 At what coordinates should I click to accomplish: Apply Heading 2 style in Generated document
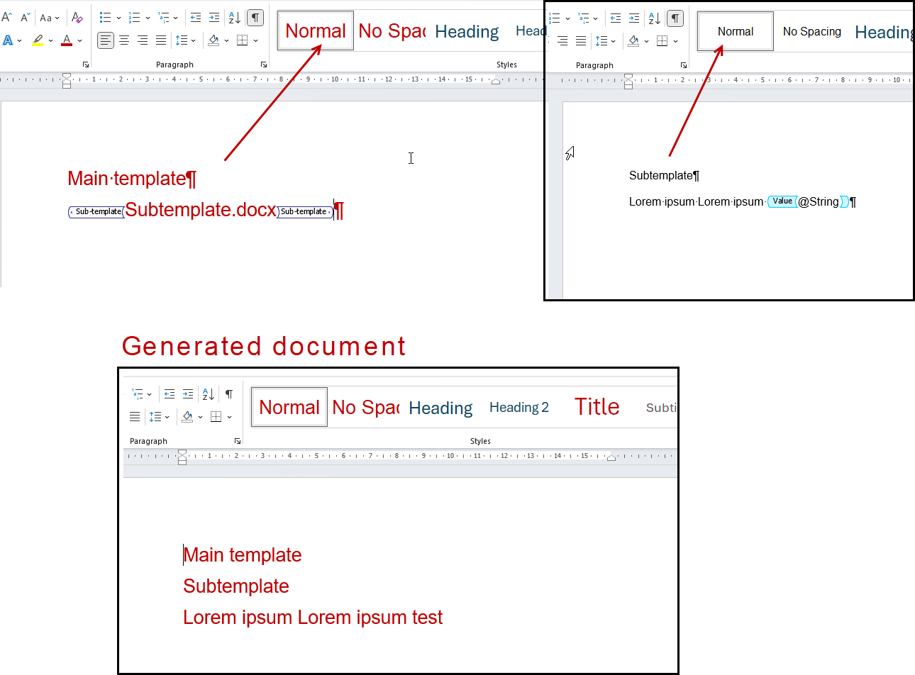(x=519, y=407)
